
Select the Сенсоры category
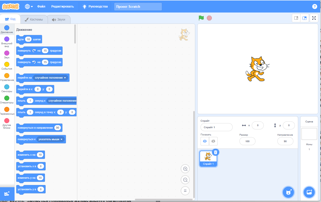pyautogui.click(x=7, y=88)
